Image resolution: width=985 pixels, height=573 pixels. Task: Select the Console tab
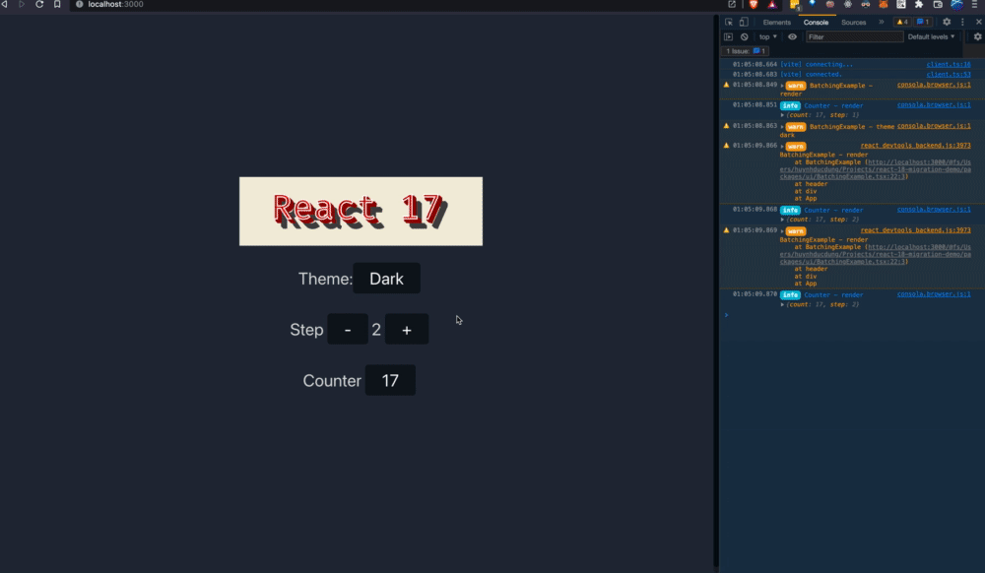point(816,22)
